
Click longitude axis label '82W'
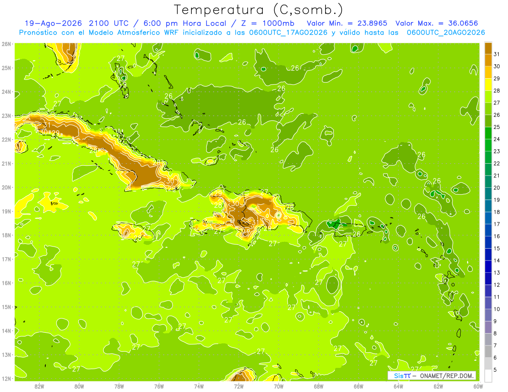click(x=39, y=386)
